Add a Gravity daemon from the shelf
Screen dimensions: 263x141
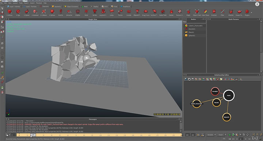61,12
